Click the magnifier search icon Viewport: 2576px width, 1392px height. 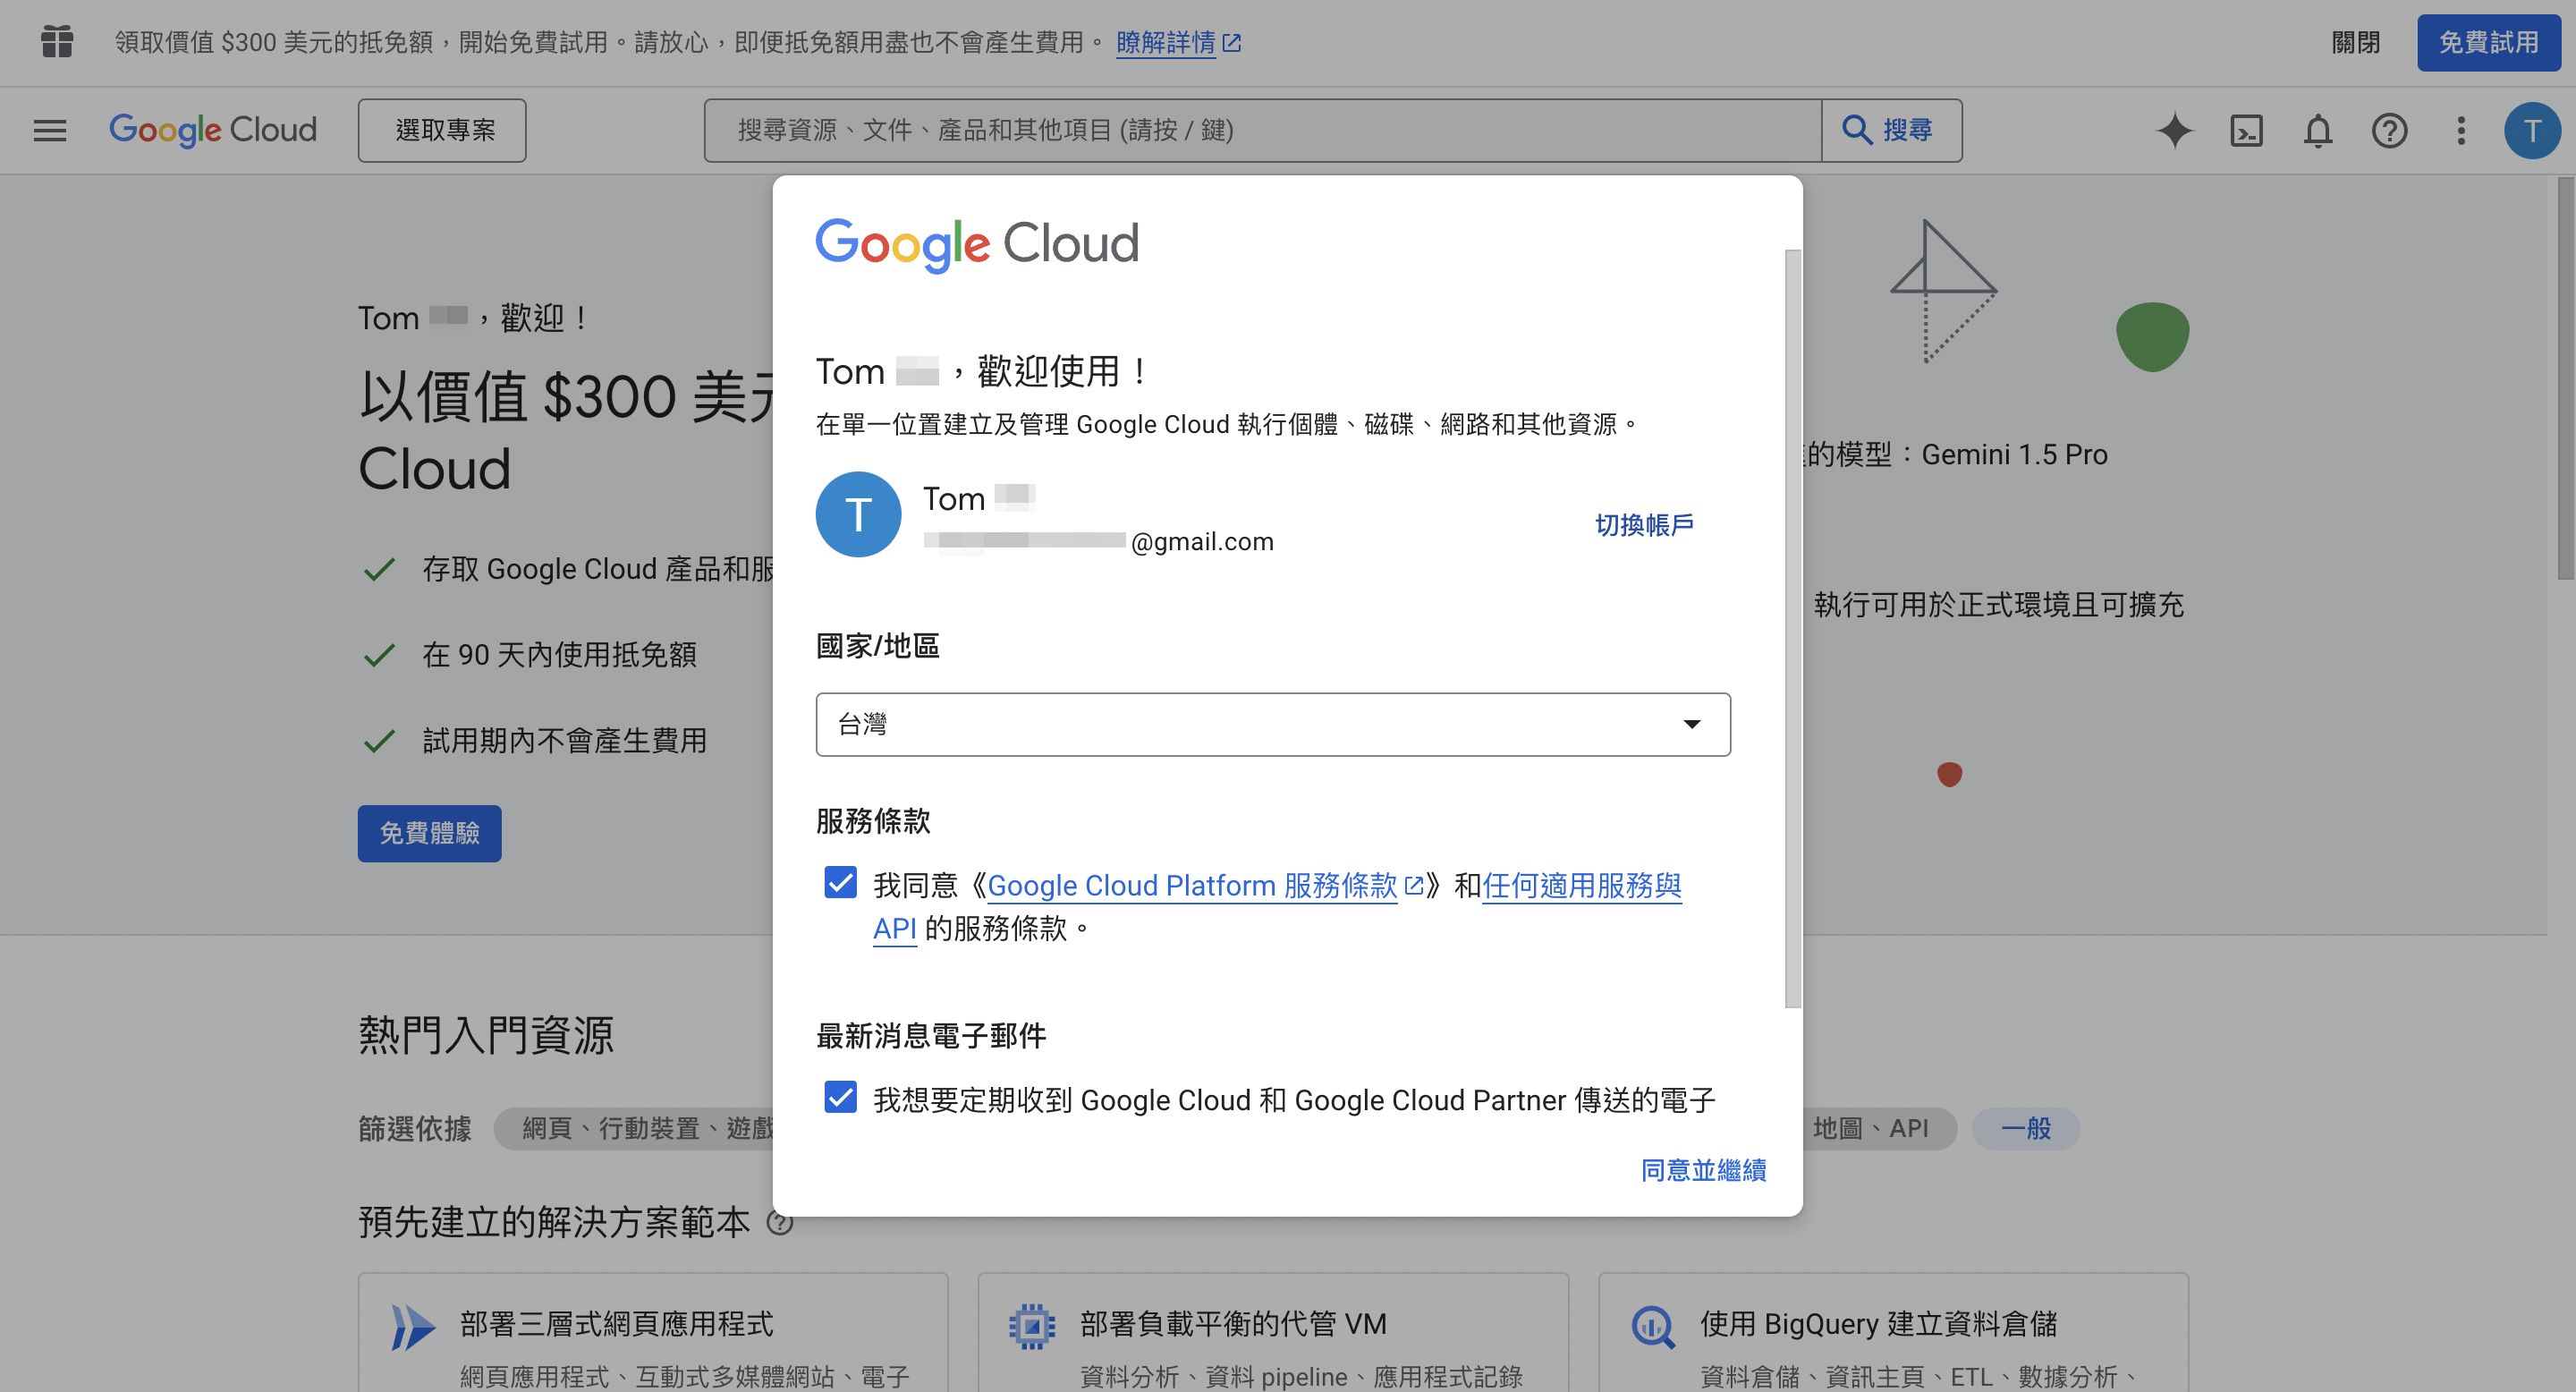point(1857,130)
